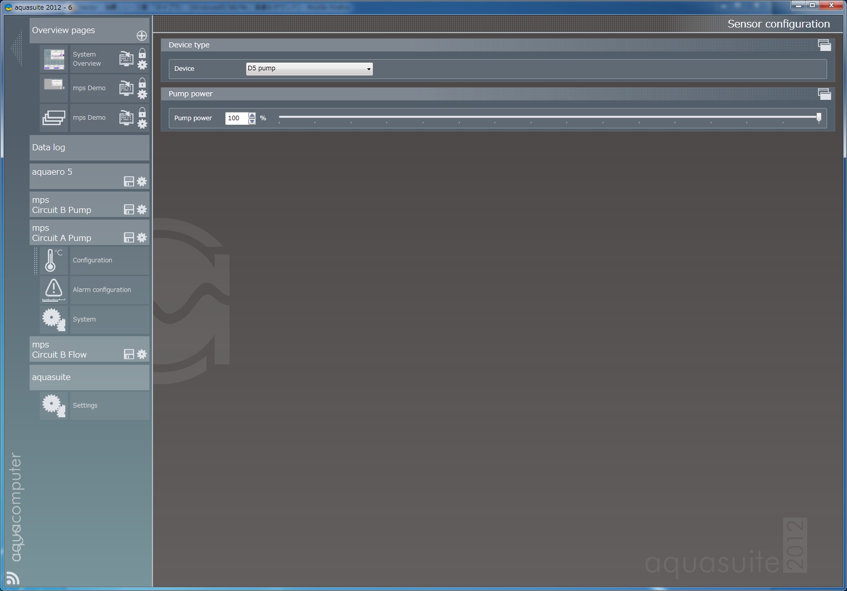Open mps Demo label next to screenshot thumbnail

pos(89,88)
